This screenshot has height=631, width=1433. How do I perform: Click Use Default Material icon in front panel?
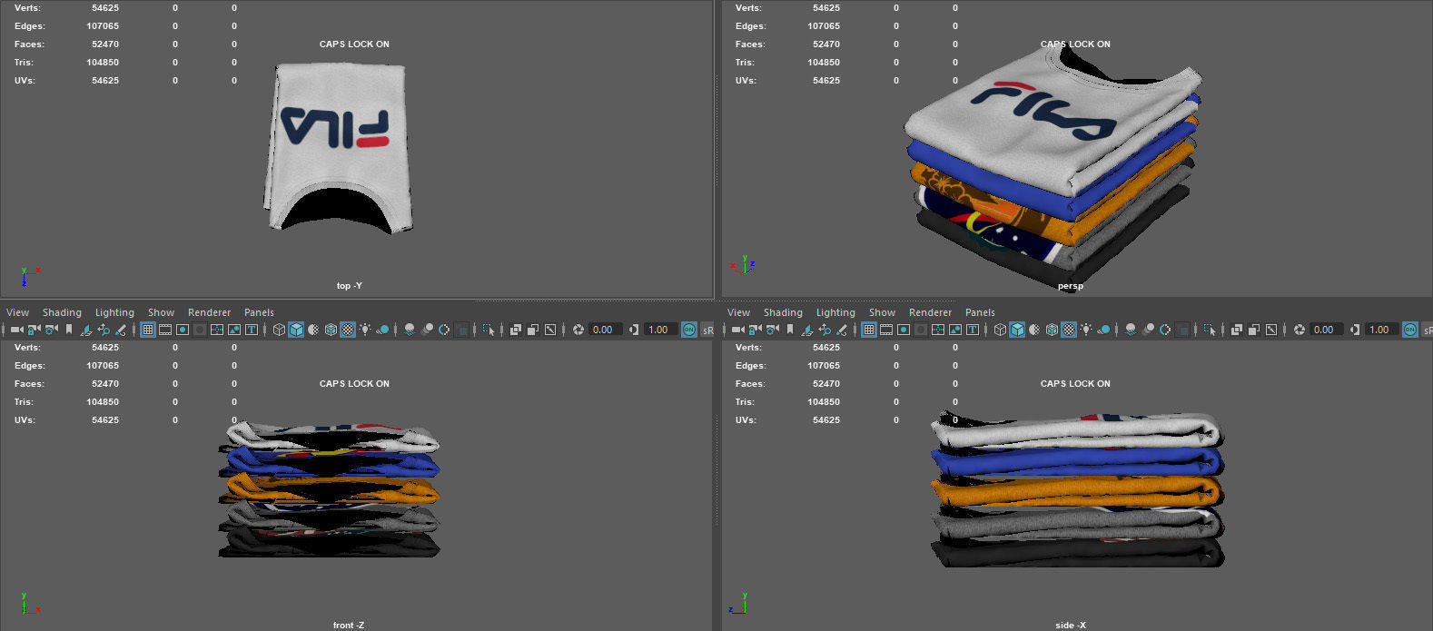point(313,330)
